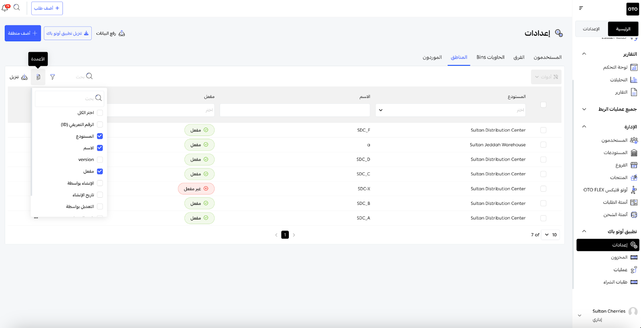Select the SDC_F row checkbox
The image size is (641, 328).
coord(543,130)
